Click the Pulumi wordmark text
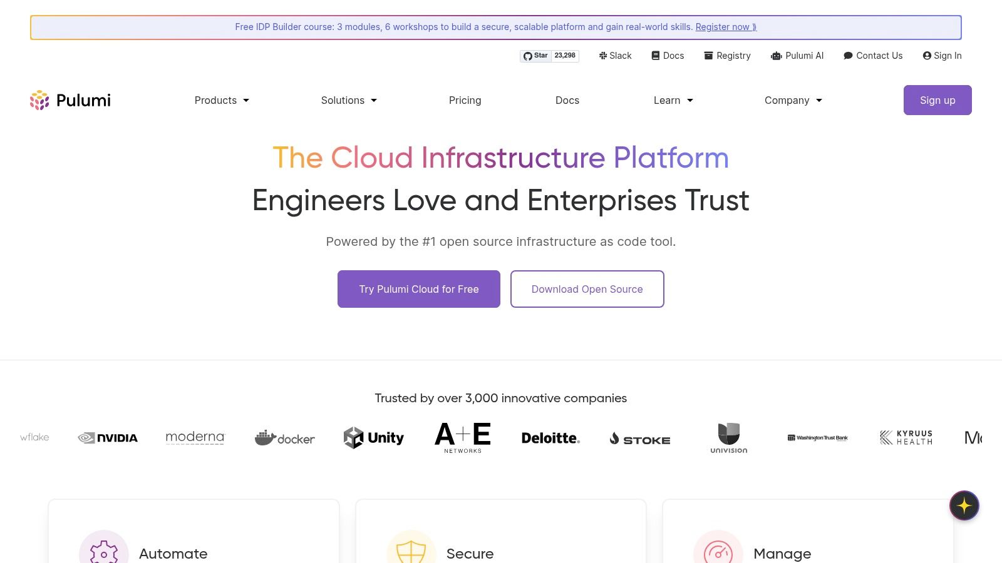This screenshot has width=1002, height=563. (83, 100)
